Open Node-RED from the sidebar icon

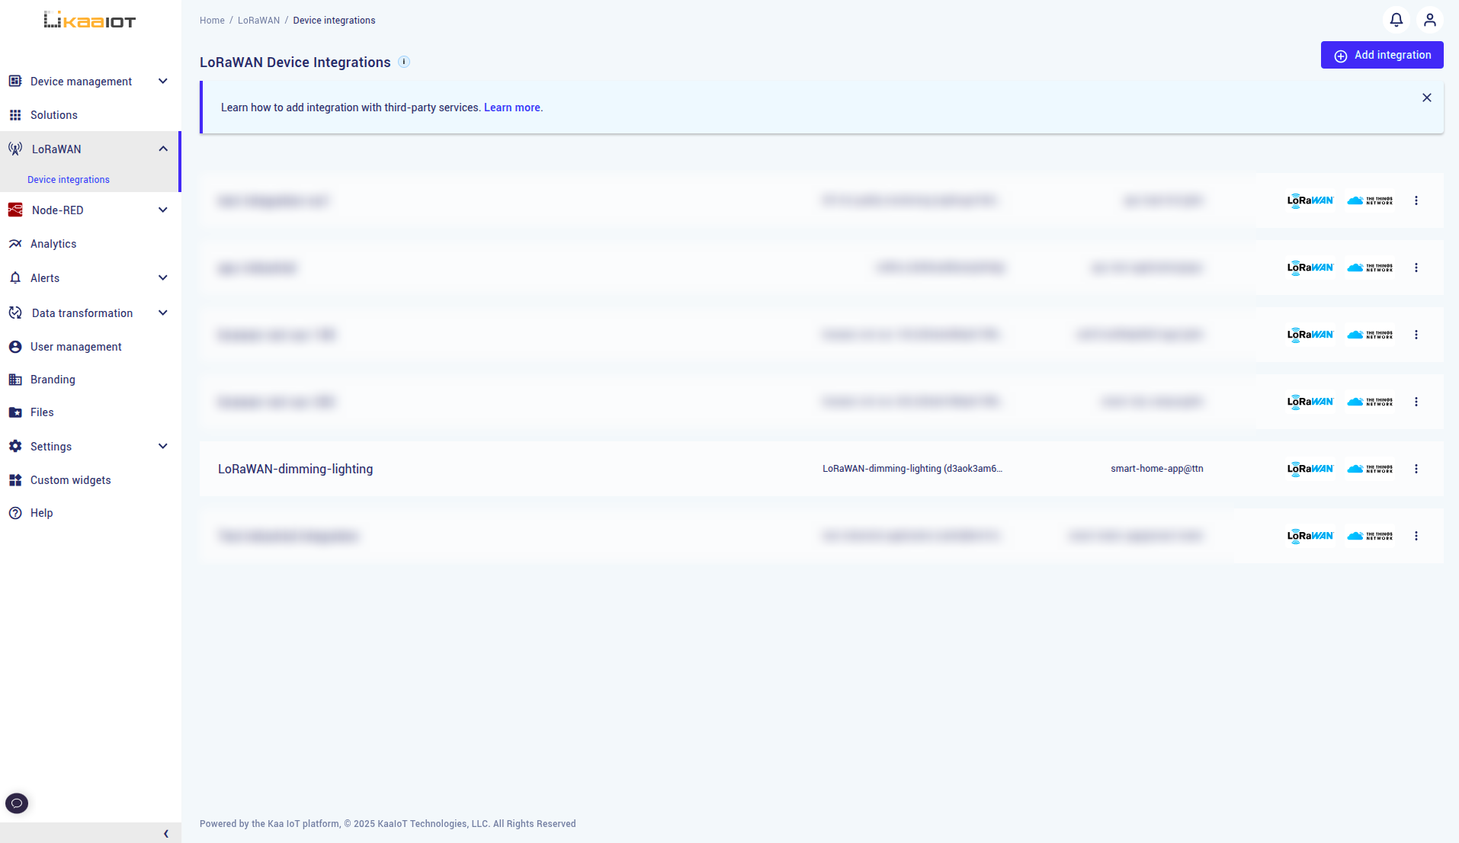pyautogui.click(x=15, y=210)
